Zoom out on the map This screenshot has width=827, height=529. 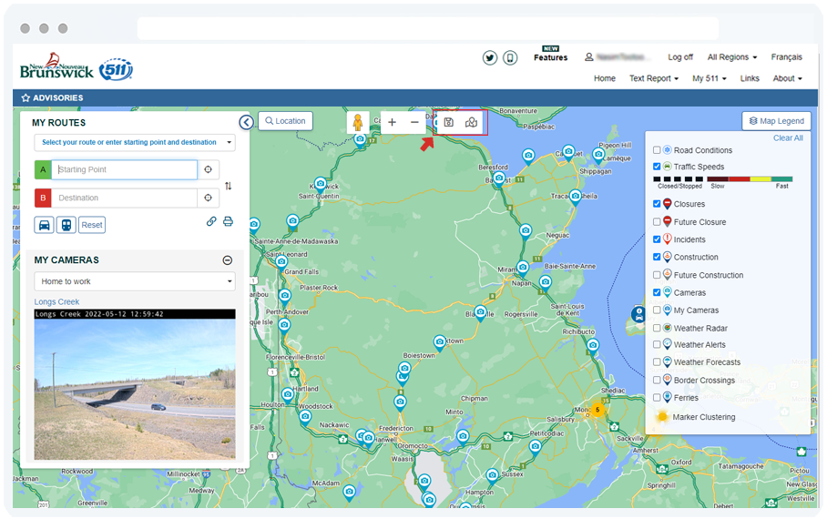coord(414,122)
